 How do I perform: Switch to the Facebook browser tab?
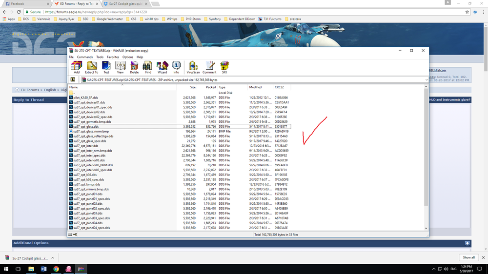[26, 4]
